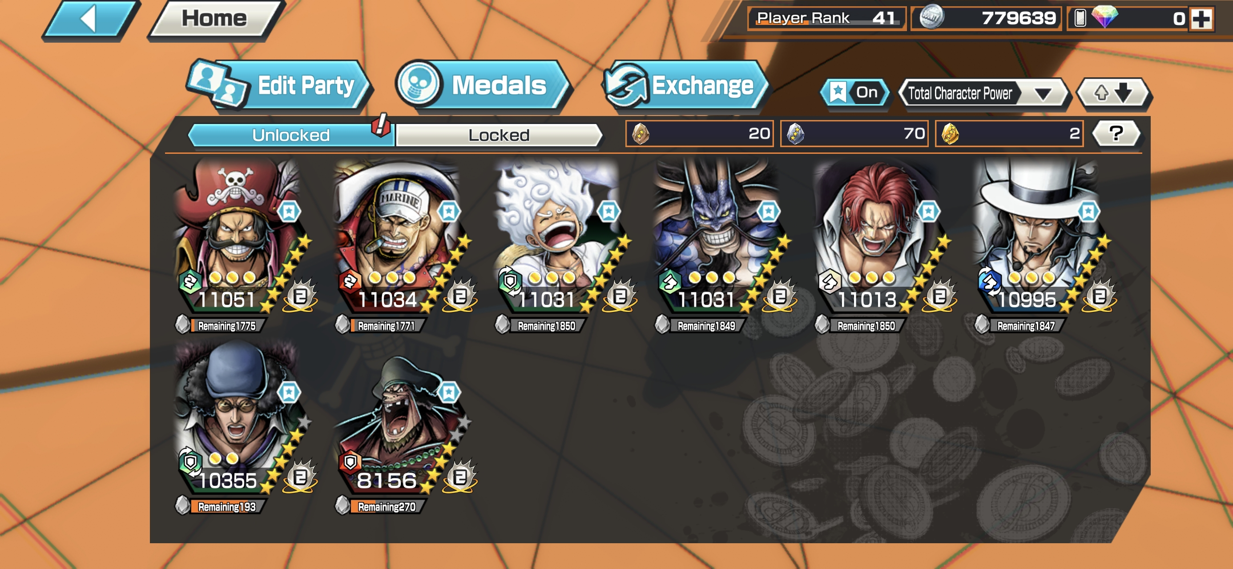This screenshot has width=1233, height=569.
Task: Toggle the favorite bookmark on the 10355 character
Action: [289, 393]
